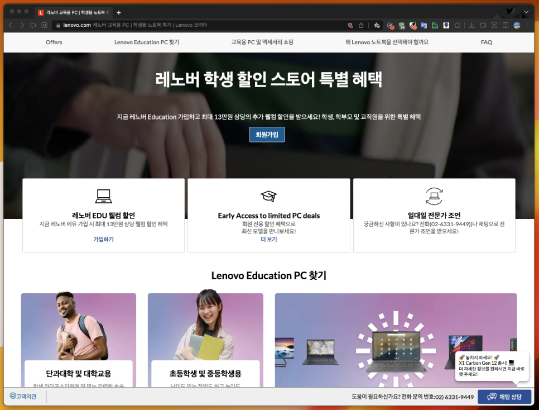Go back with the browser back arrow
This screenshot has width=539, height=410.
11,25
